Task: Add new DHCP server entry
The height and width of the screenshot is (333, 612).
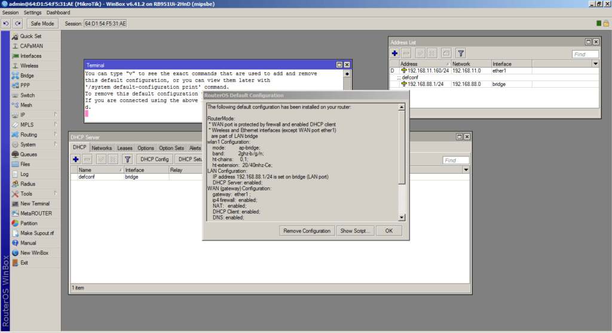Action: (x=76, y=159)
